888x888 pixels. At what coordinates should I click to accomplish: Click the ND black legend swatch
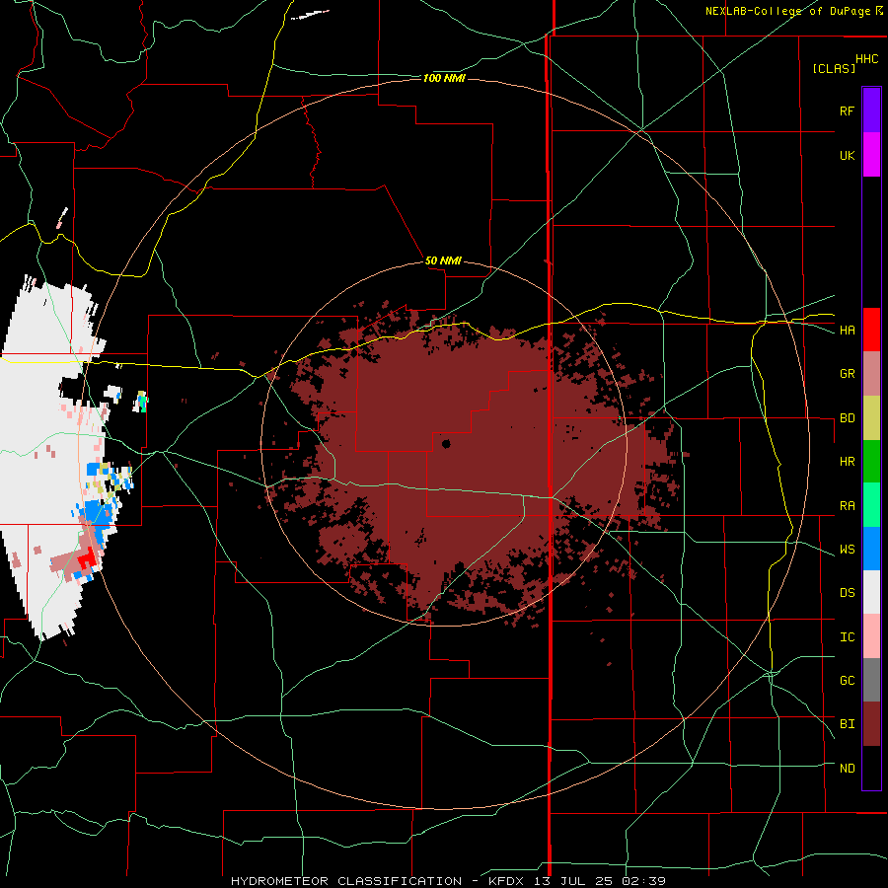tap(871, 768)
